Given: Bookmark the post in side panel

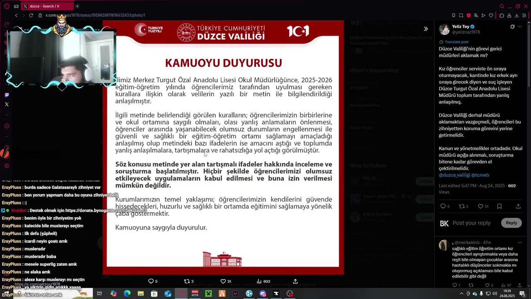Looking at the screenshot, I should 499,206.
